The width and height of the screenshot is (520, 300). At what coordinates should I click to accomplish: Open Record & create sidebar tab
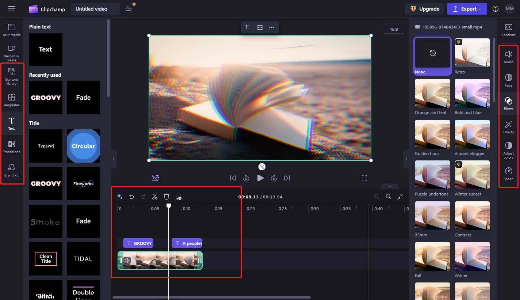click(11, 53)
